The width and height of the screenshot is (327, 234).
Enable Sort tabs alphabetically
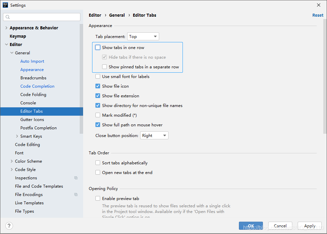coord(98,163)
